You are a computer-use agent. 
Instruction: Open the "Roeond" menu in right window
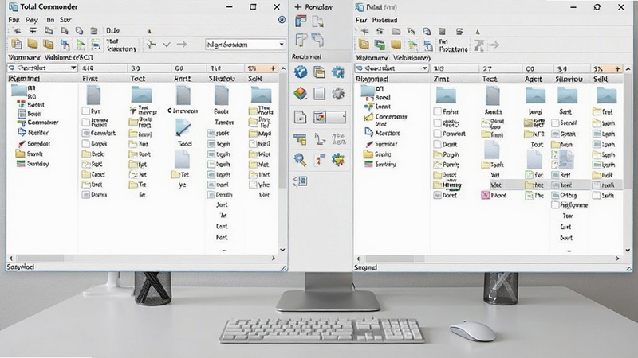pyautogui.click(x=384, y=20)
